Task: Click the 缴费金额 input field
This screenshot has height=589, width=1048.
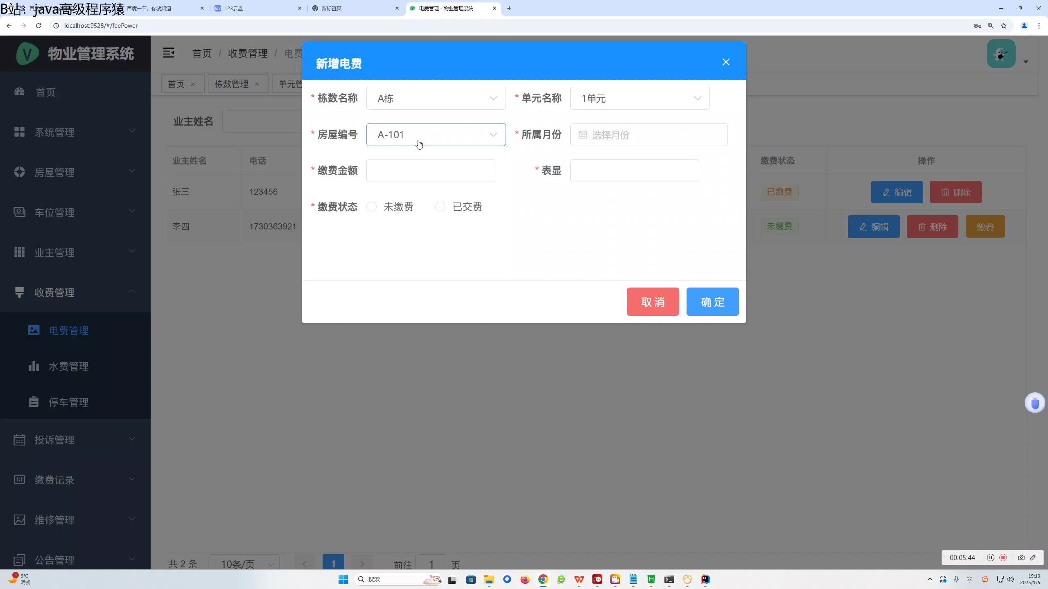Action: point(430,171)
